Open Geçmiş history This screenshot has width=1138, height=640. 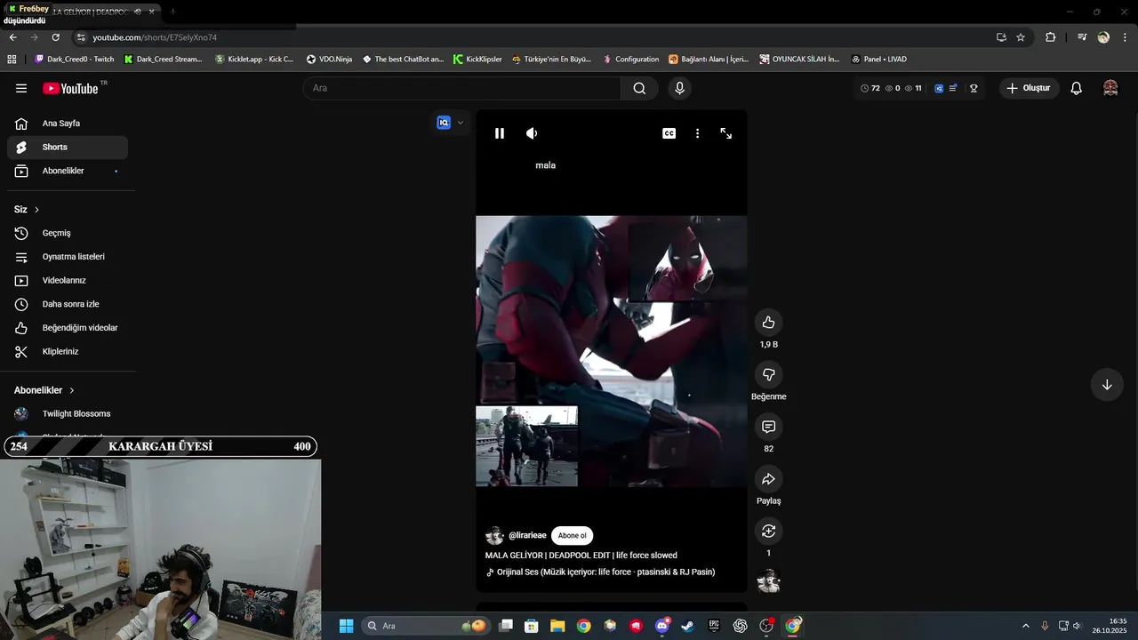tap(68, 233)
